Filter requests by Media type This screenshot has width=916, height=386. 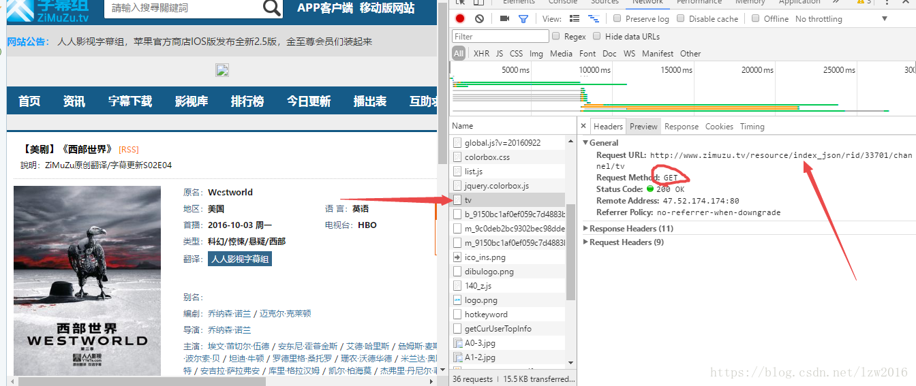coord(561,53)
